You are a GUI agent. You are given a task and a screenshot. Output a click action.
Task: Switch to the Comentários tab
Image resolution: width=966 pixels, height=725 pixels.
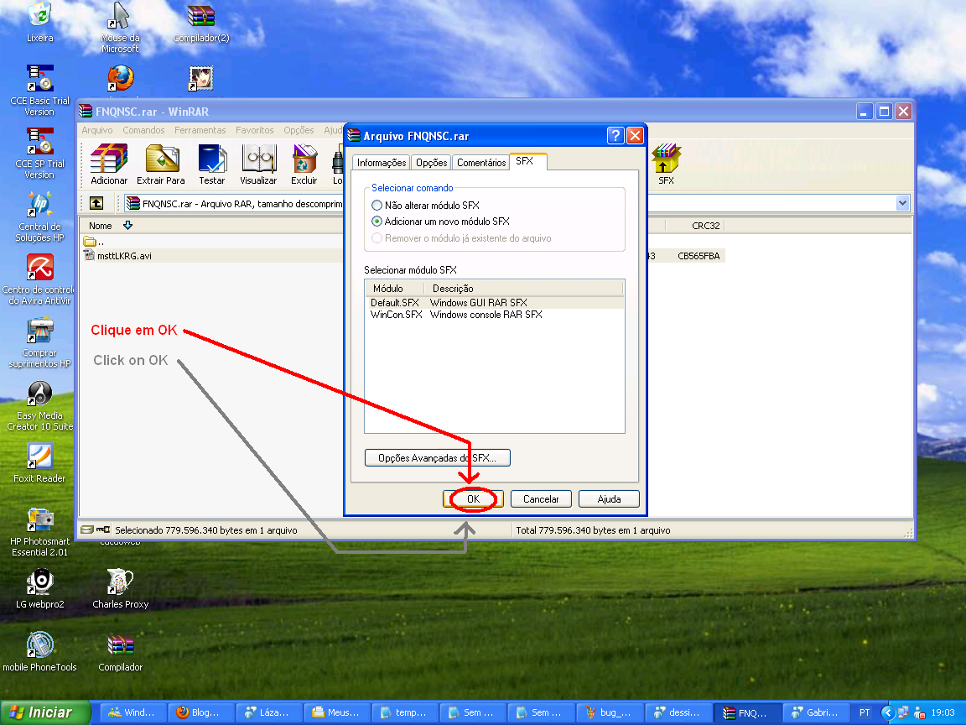[481, 163]
